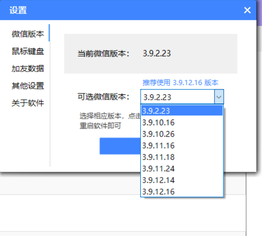Screen dimensions: 262x236
Task: Close the 设置 dialog with the X
Action: pos(247,10)
